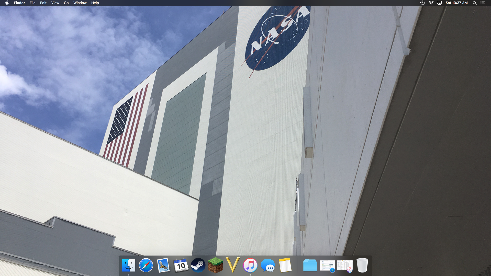Open the Mail app in Dock

pos(163,265)
